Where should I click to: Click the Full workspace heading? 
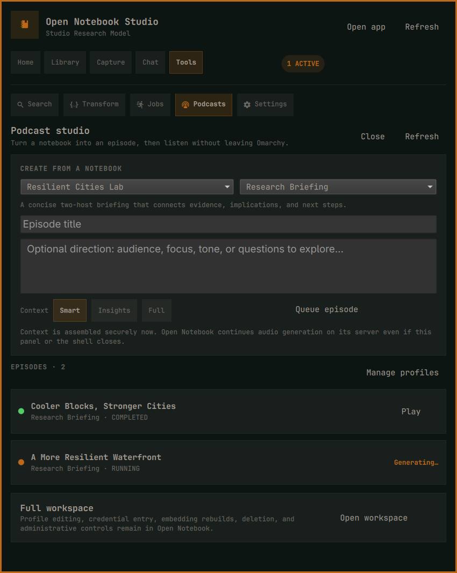[x=56, y=508]
